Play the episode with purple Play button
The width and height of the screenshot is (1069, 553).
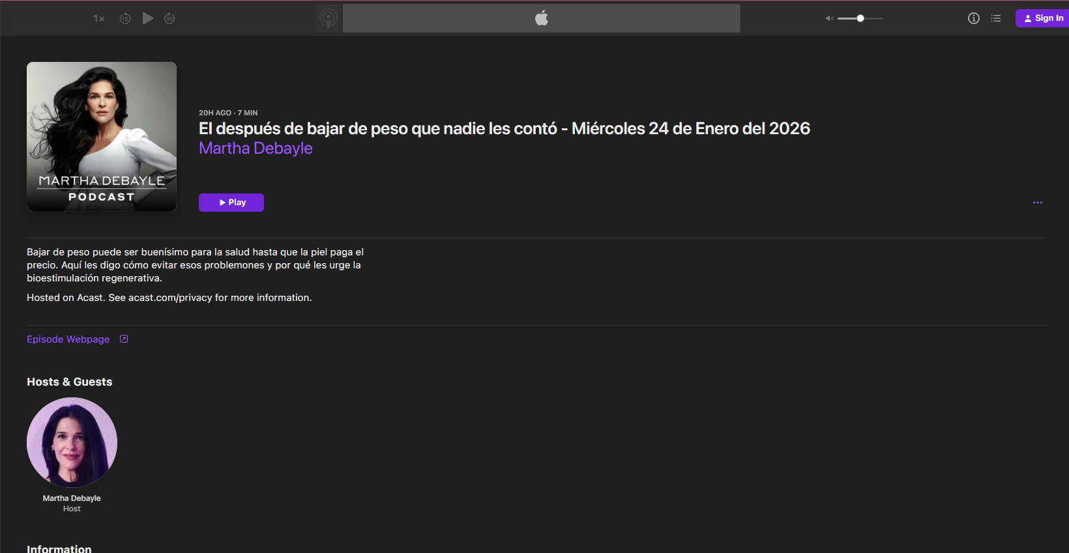[x=231, y=203]
